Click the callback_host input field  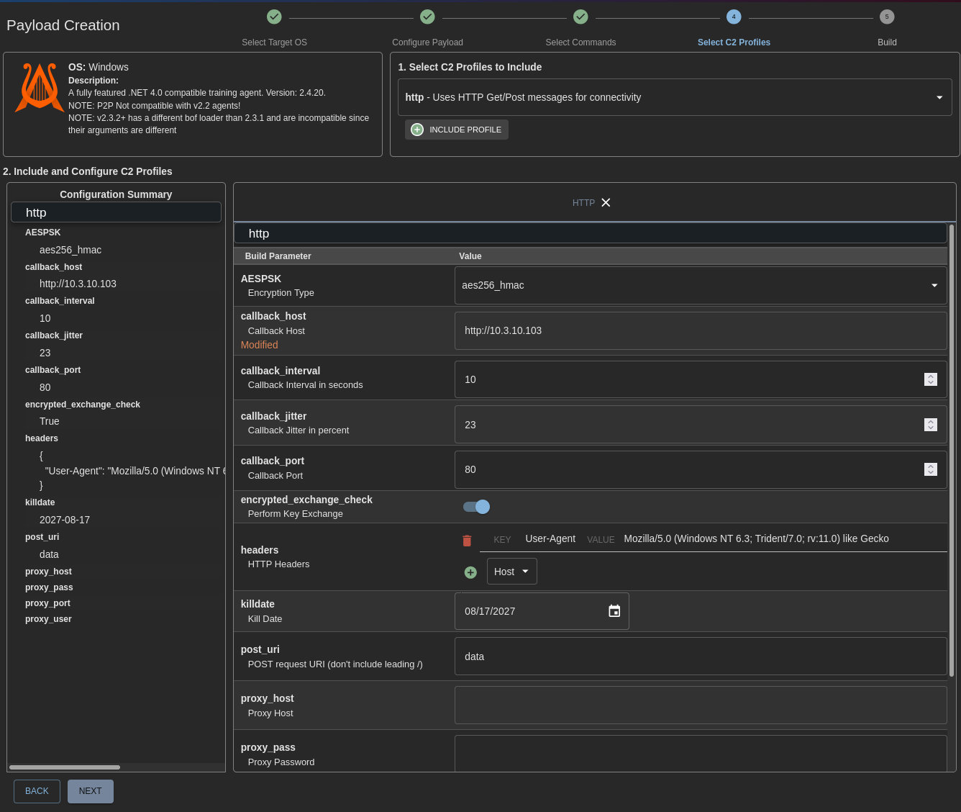[x=701, y=330]
